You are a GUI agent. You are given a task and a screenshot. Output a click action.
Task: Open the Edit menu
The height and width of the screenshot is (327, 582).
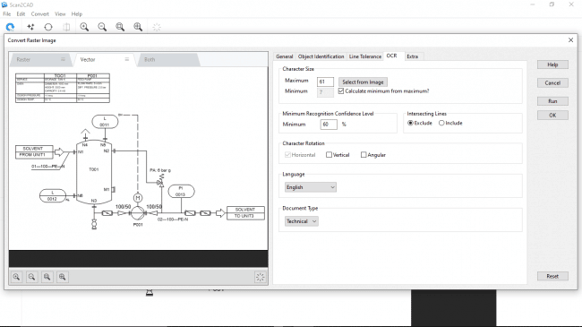[21, 14]
